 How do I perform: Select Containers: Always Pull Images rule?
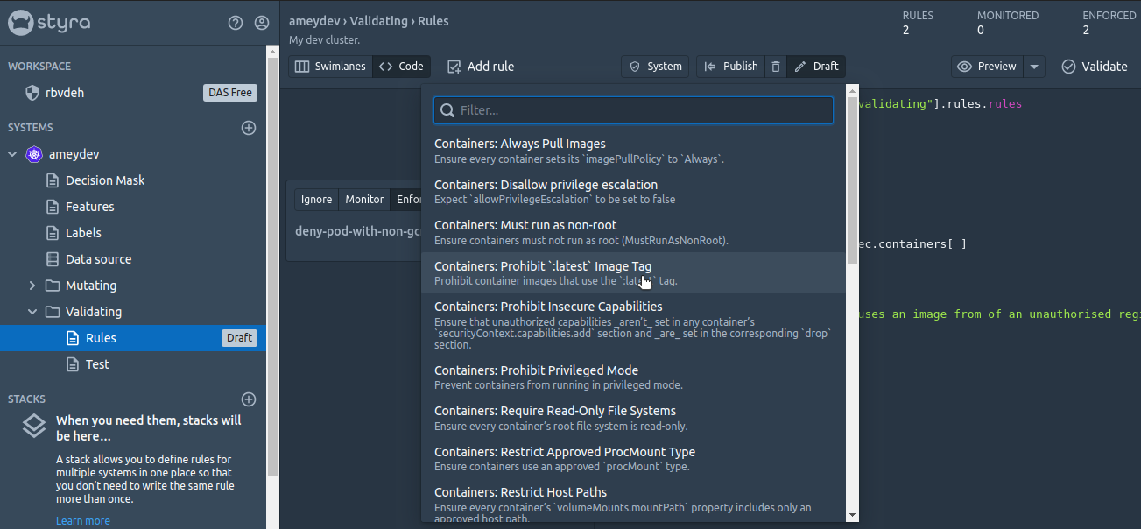click(519, 144)
